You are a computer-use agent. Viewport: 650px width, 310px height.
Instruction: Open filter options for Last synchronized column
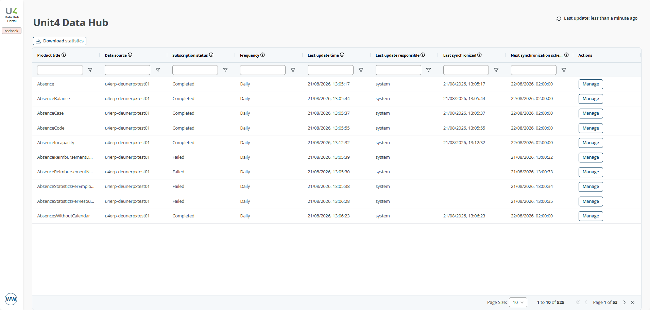point(496,70)
